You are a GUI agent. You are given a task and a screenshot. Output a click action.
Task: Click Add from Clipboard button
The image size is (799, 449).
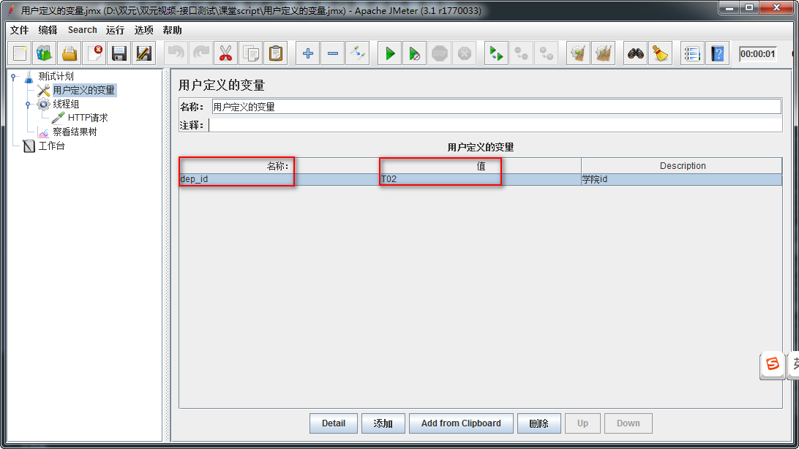[x=461, y=423]
